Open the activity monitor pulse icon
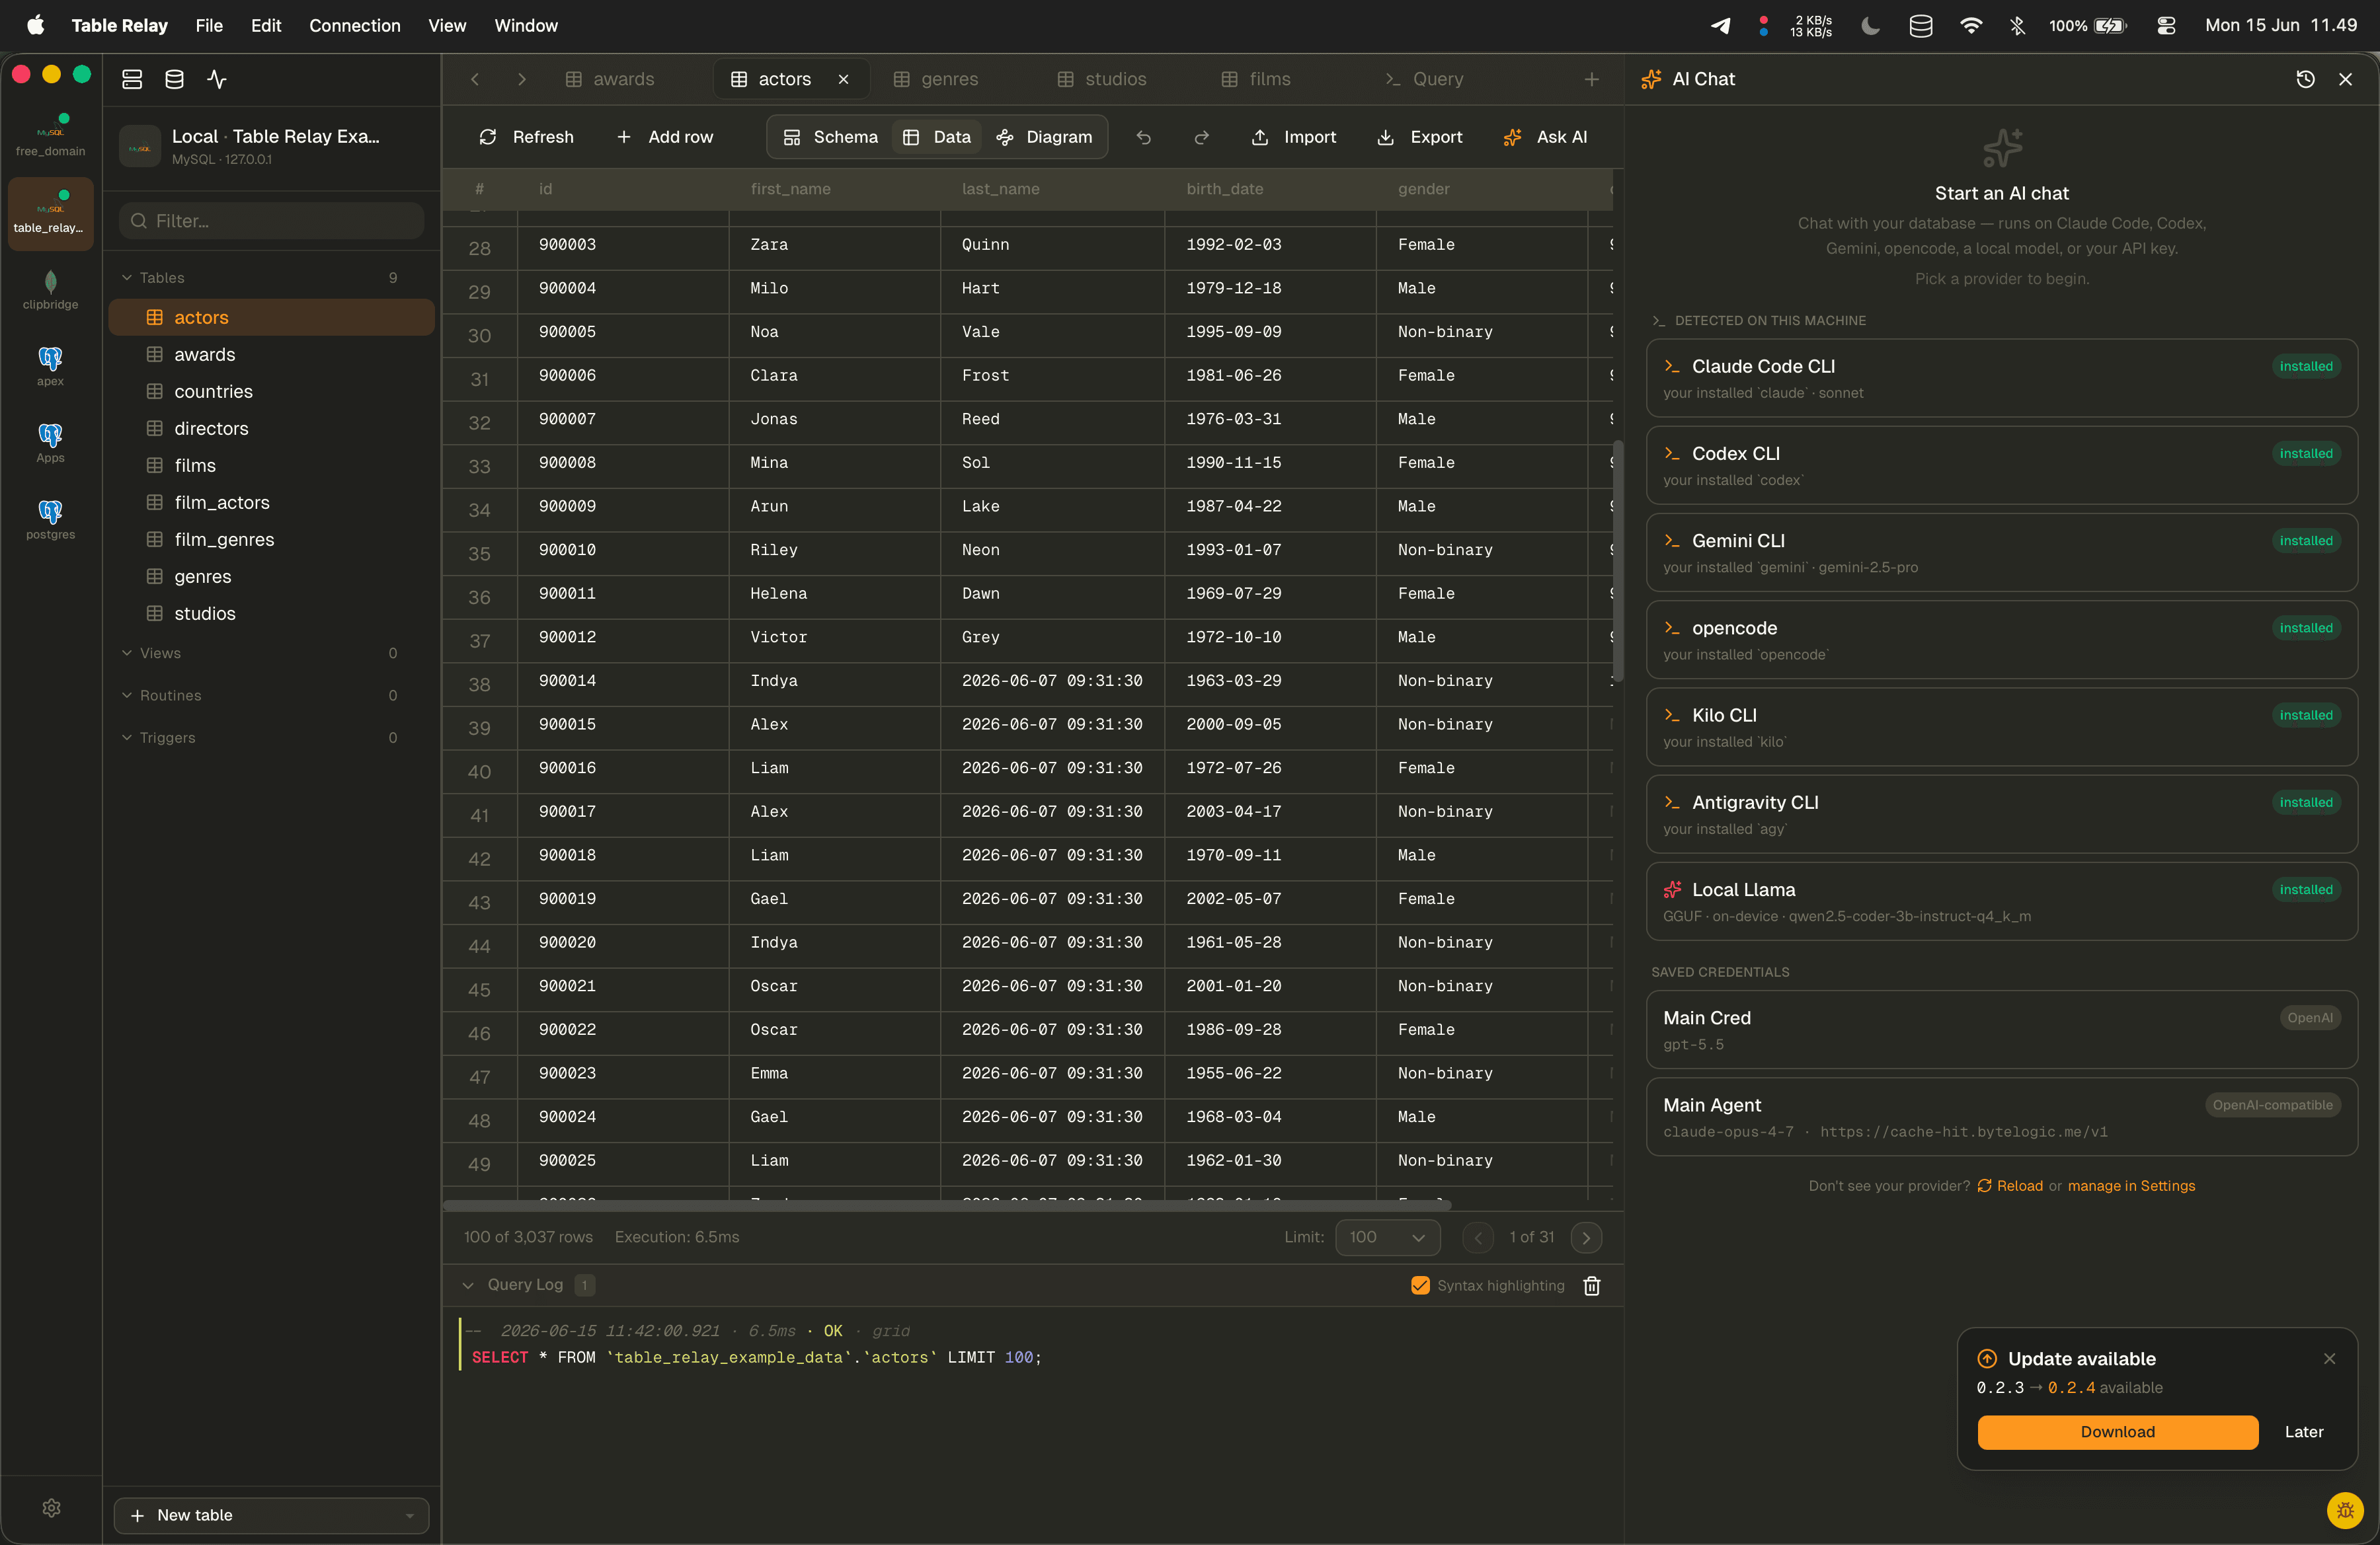The height and width of the screenshot is (1545, 2380). click(217, 79)
